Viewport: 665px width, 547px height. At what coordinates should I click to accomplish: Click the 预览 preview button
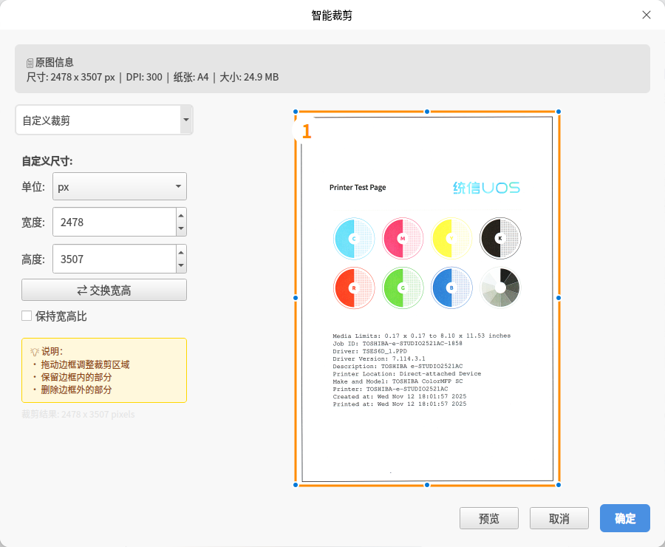tap(489, 518)
